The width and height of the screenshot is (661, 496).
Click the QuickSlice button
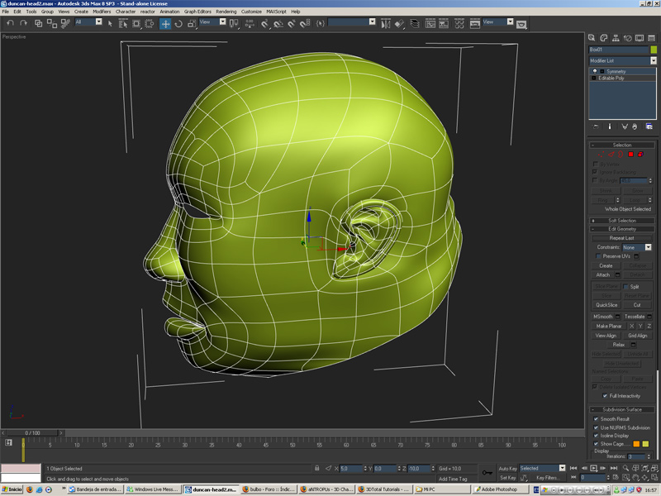(606, 305)
